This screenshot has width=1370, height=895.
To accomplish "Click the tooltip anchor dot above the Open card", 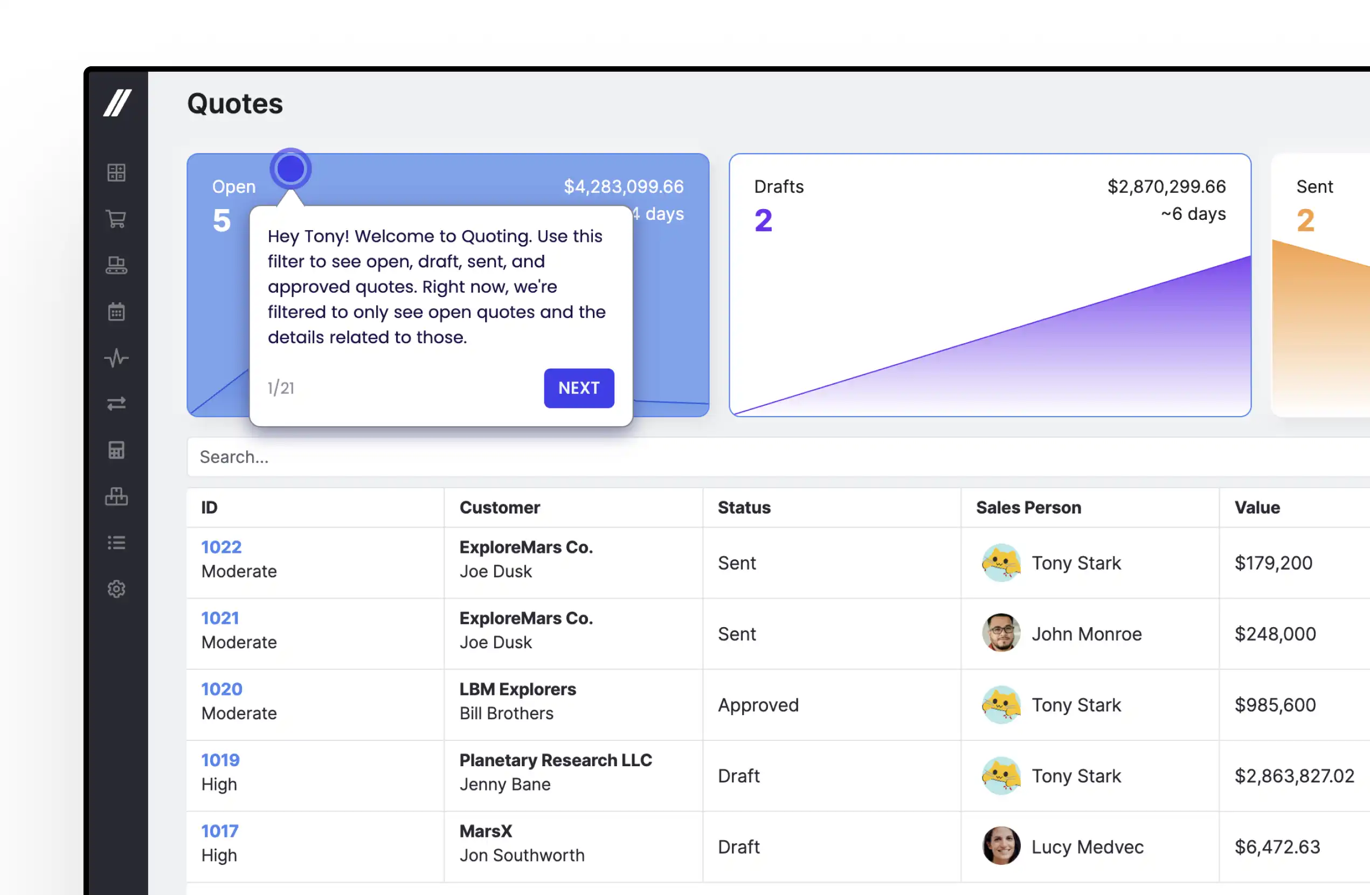I will [x=290, y=168].
